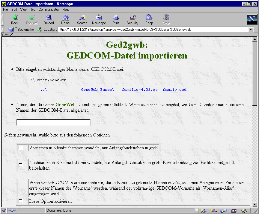259x215 pixels.
Task: Click the greyed-out Forward toolbar button
Action: (x=32, y=20)
